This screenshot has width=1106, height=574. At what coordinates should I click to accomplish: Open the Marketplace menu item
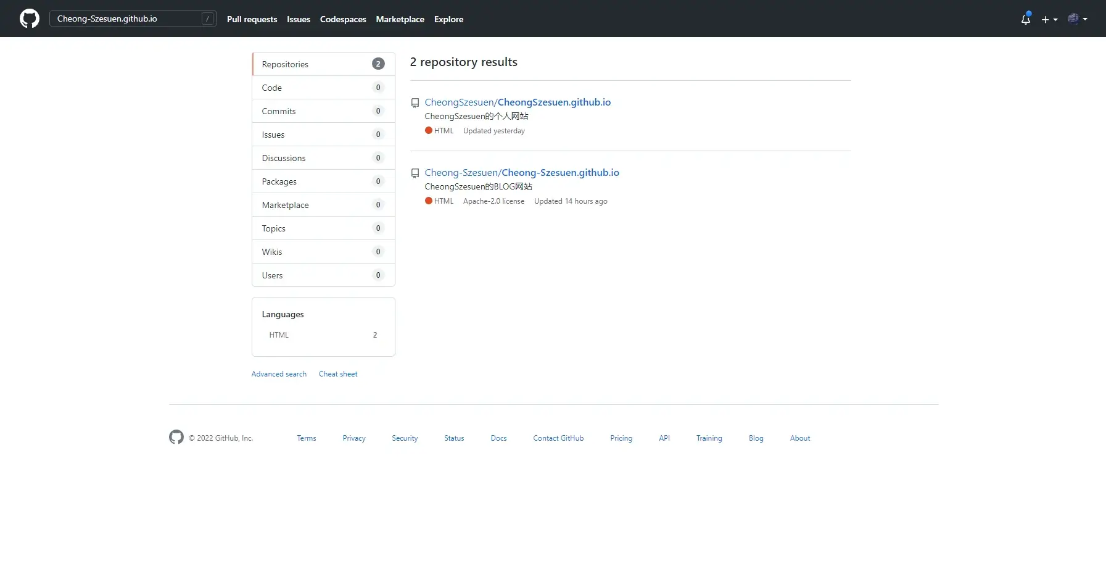[x=400, y=19]
